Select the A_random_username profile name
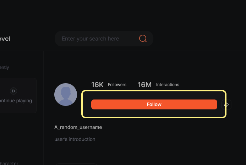 (78, 127)
